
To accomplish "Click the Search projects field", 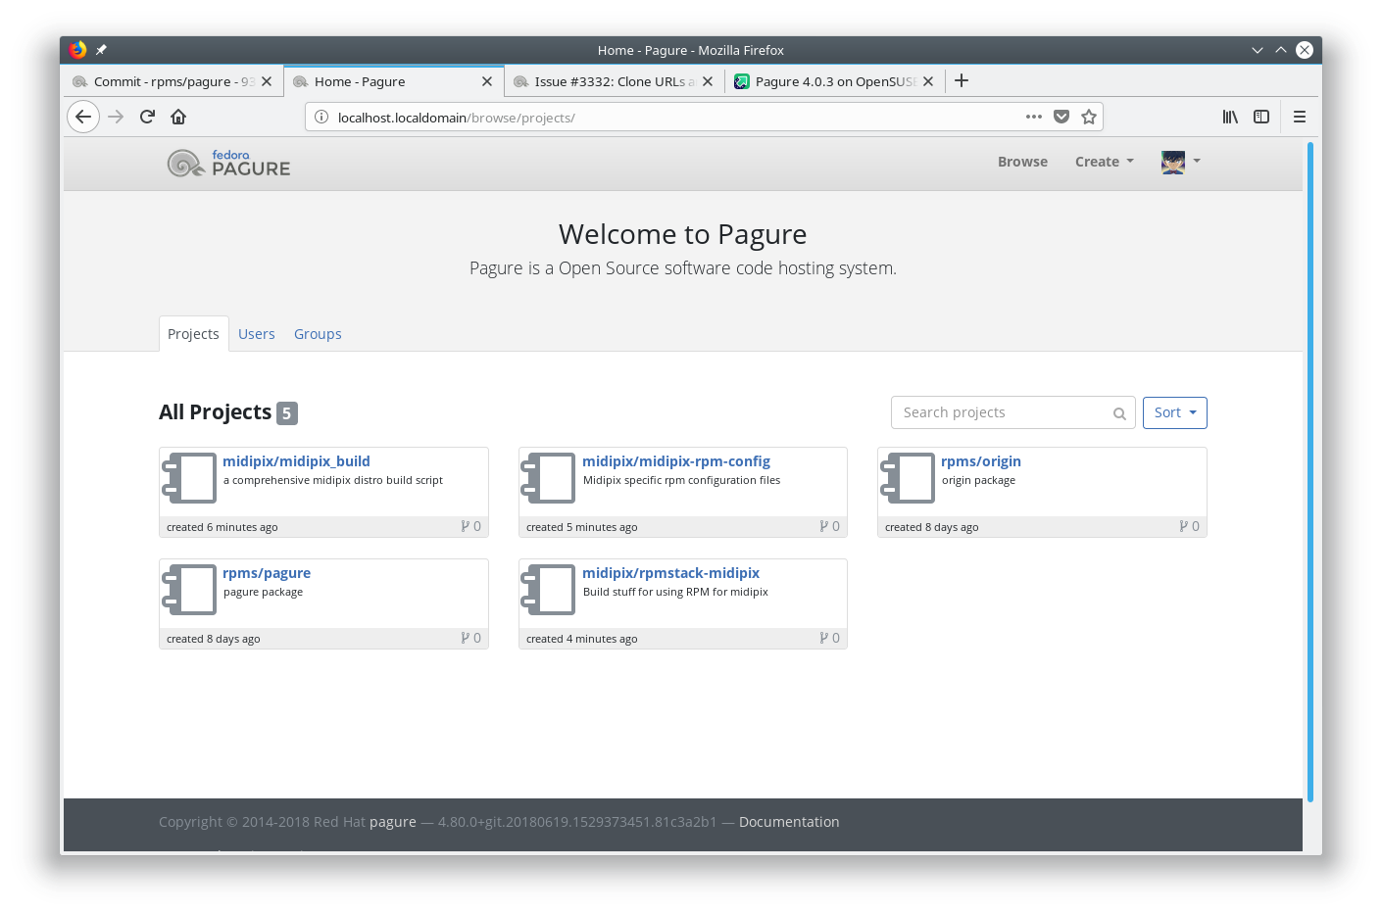I will (x=1013, y=412).
